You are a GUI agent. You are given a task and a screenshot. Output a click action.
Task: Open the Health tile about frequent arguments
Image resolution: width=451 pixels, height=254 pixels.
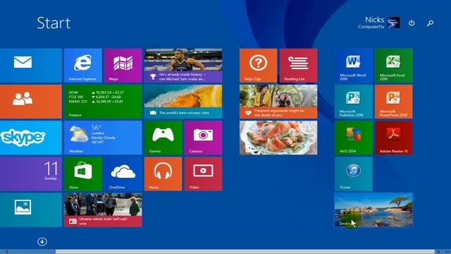(278, 102)
